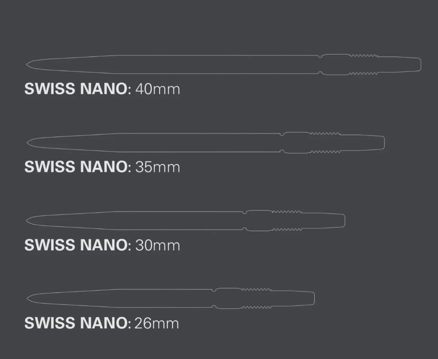Click the sharp tip of the 40mm point
The height and width of the screenshot is (359, 438).
(x=28, y=64)
